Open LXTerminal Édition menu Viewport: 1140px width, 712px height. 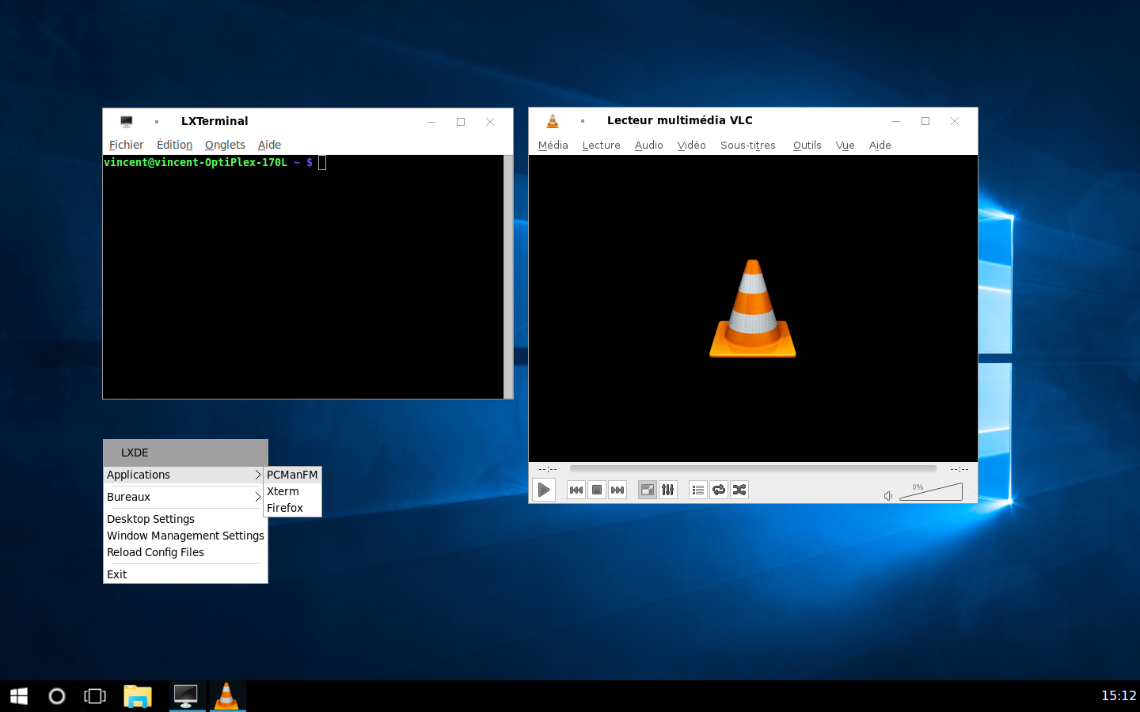click(175, 145)
